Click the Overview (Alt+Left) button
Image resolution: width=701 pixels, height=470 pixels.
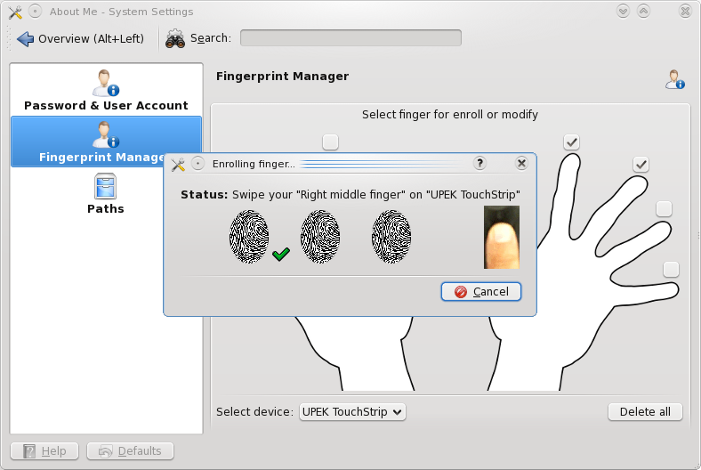[x=80, y=39]
